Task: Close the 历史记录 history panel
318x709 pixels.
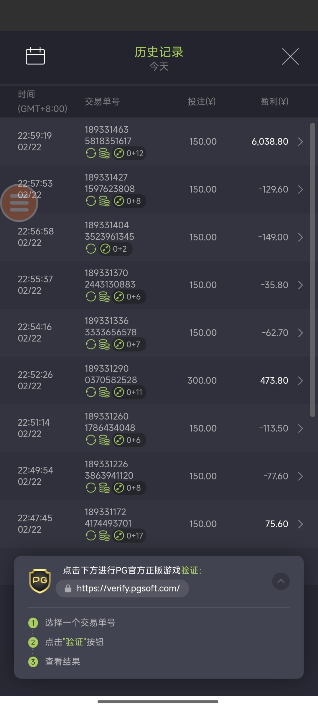Action: [290, 56]
